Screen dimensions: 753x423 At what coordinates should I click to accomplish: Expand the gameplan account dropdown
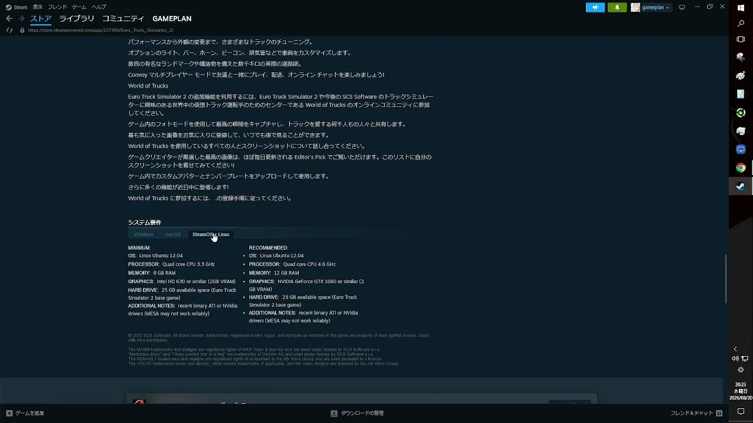(655, 8)
